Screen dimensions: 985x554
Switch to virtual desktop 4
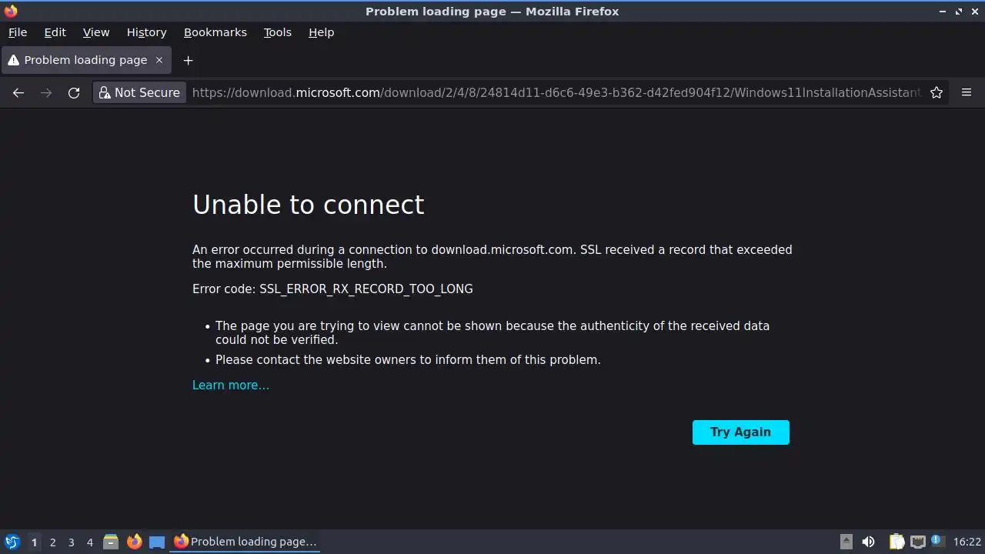click(89, 542)
